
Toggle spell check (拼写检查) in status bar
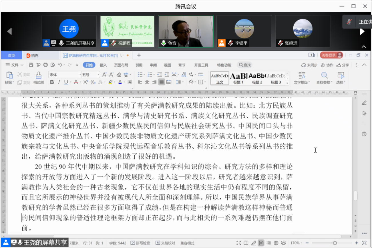[140, 243]
